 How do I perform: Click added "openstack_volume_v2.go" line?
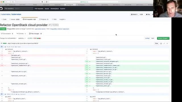pyautogui.click(x=127, y=82)
